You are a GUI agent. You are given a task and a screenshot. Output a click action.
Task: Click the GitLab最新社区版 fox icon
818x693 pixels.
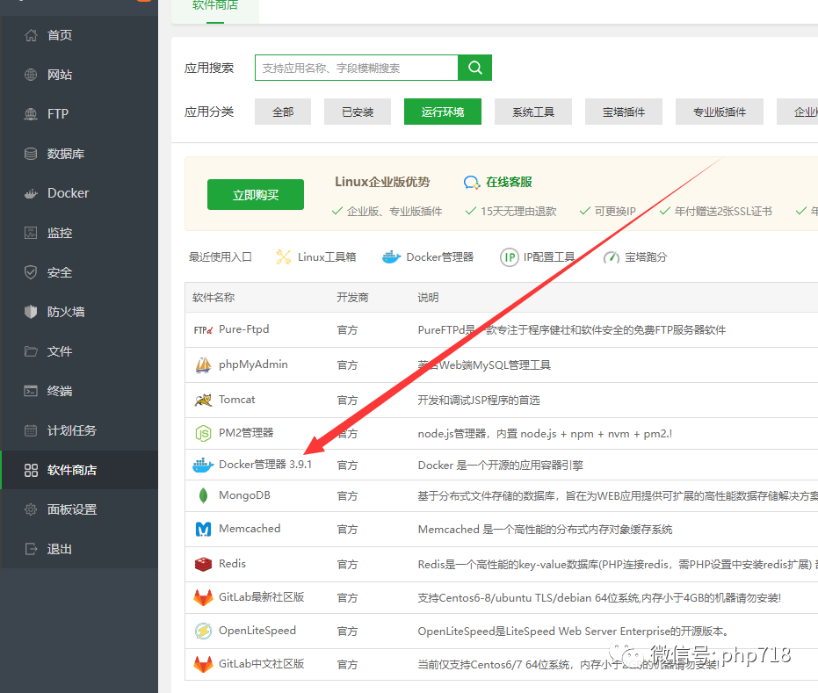(203, 597)
